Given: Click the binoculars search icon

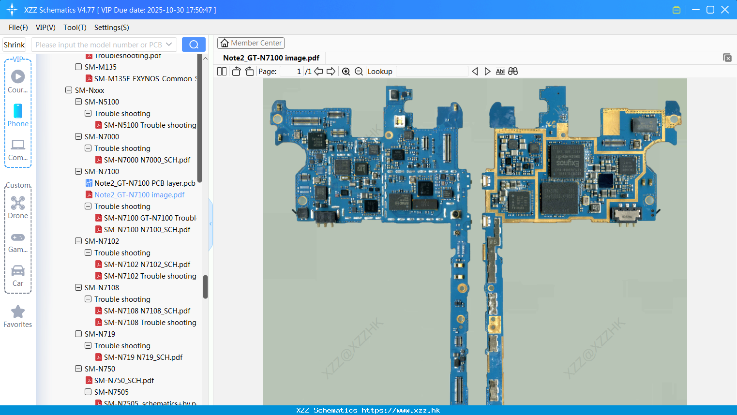Looking at the screenshot, I should (513, 72).
